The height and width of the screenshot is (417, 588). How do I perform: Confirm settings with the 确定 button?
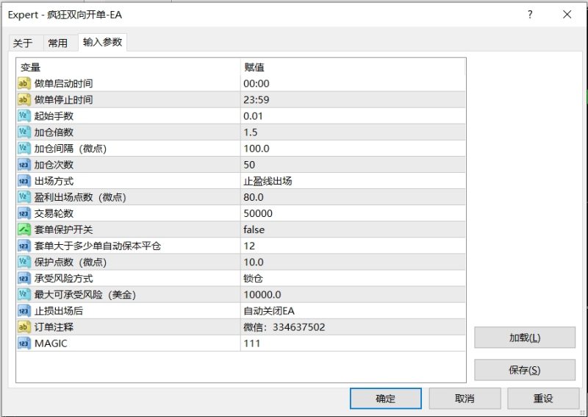pyautogui.click(x=385, y=398)
